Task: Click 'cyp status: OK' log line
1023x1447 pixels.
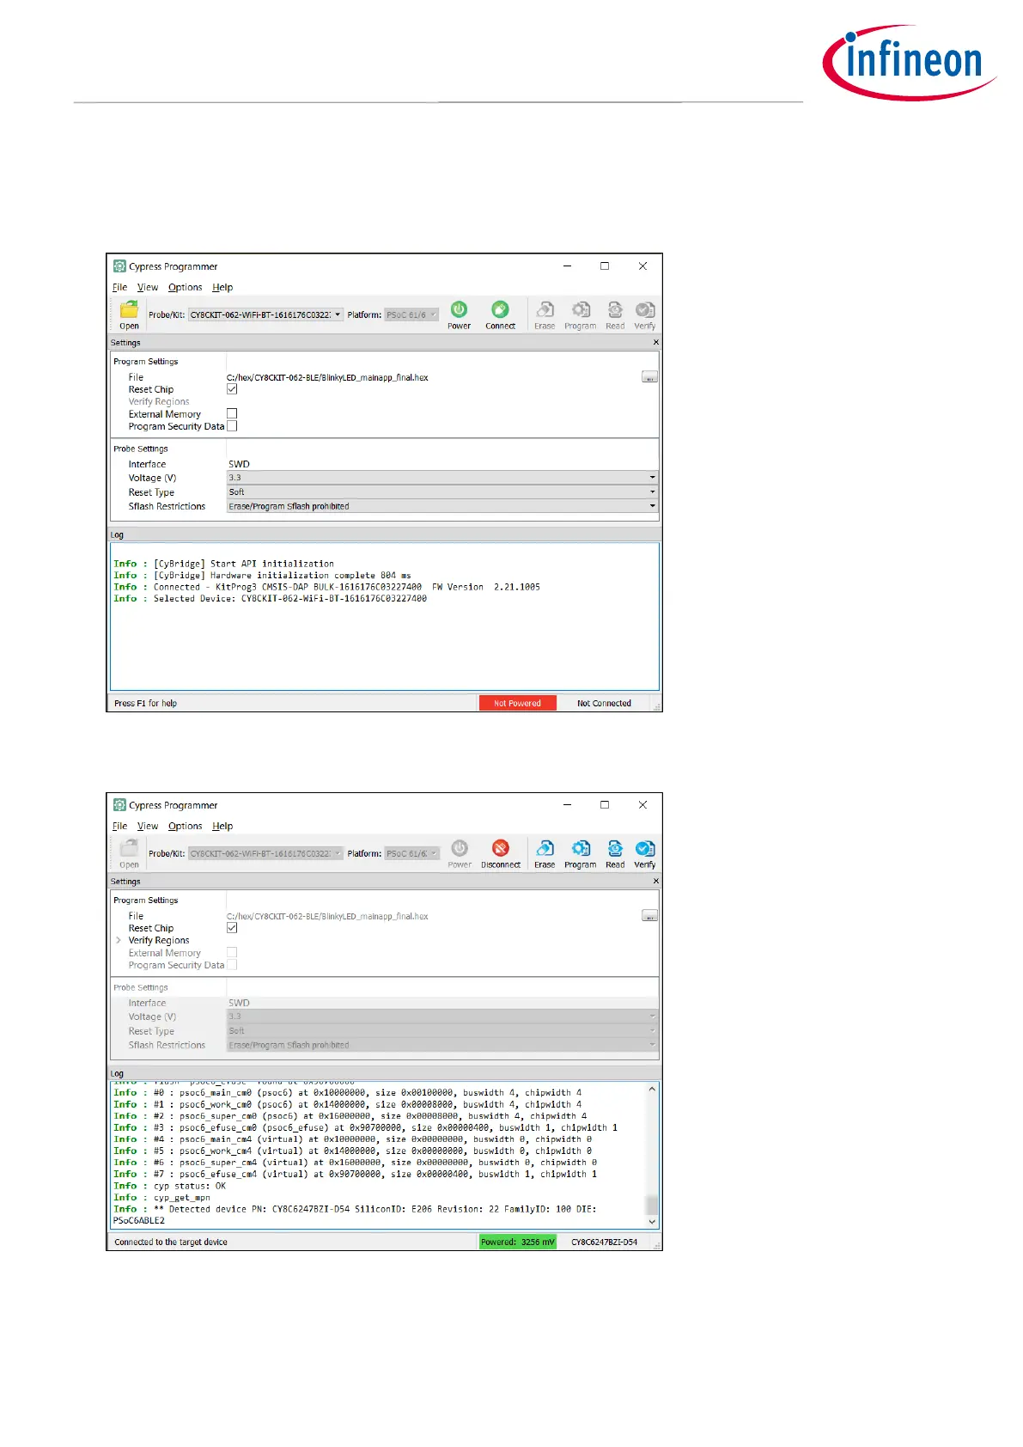Action: (x=169, y=1186)
